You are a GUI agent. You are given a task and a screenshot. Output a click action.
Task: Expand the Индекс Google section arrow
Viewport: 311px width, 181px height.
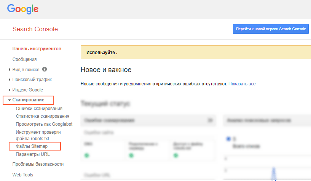[x=10, y=90]
